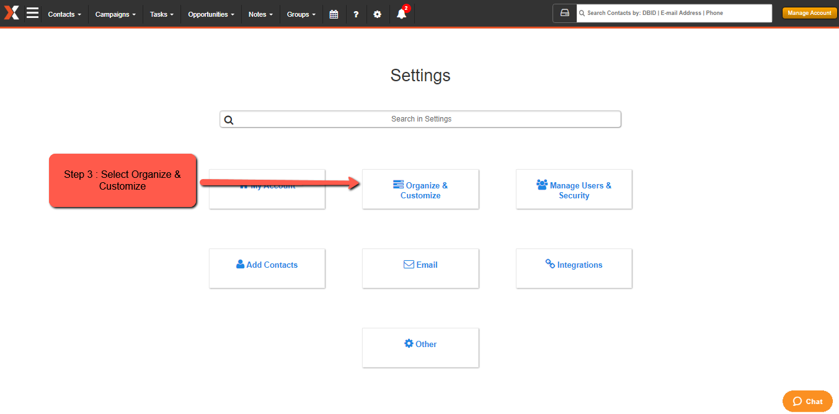
Task: Open the Chat support widget
Action: (807, 401)
